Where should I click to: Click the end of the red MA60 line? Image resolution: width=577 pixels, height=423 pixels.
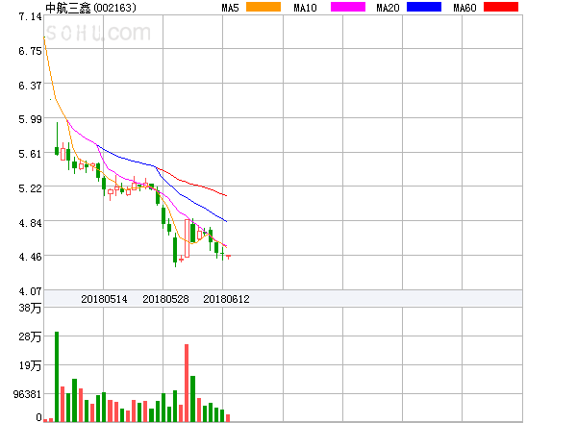point(226,196)
